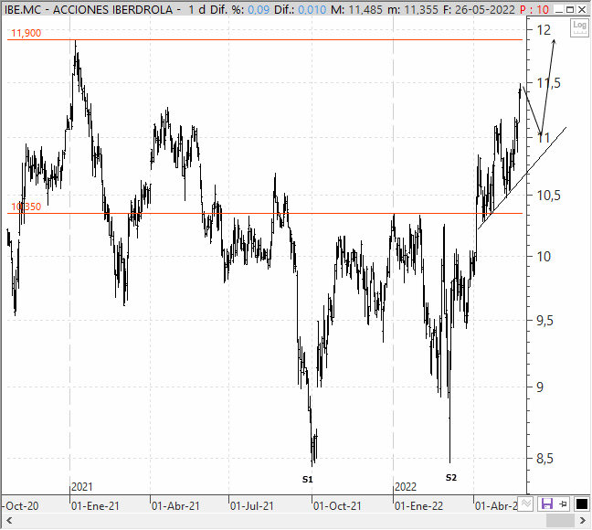The image size is (592, 530).
Task: Maximize the chart window
Action: click(570, 9)
